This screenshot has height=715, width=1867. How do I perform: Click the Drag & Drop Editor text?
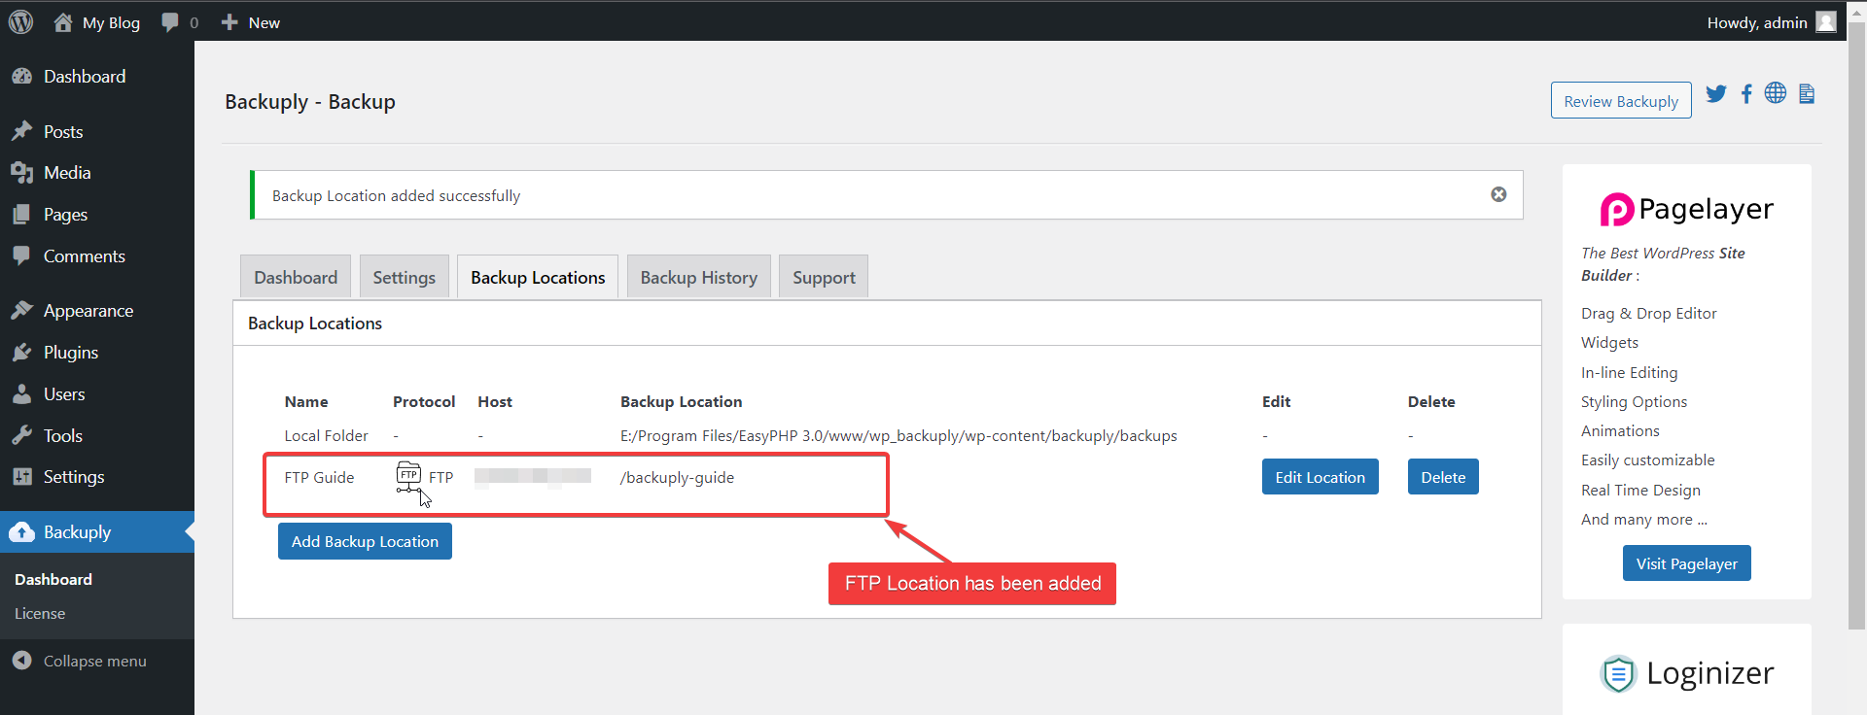(x=1648, y=313)
